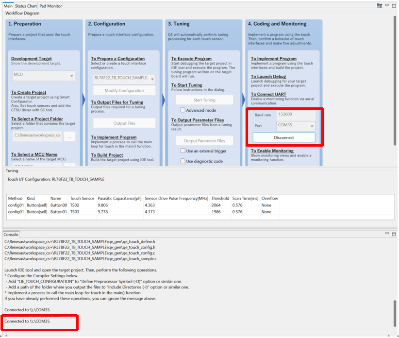The height and width of the screenshot is (338, 399).
Task: Click the Baud rate input field
Action: (x=296, y=115)
